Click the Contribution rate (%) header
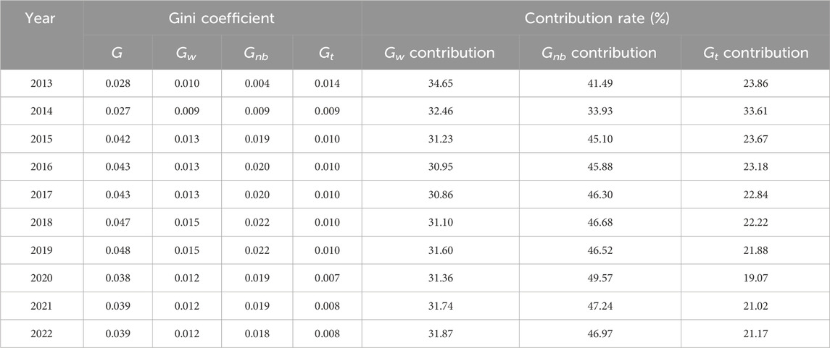 (597, 18)
